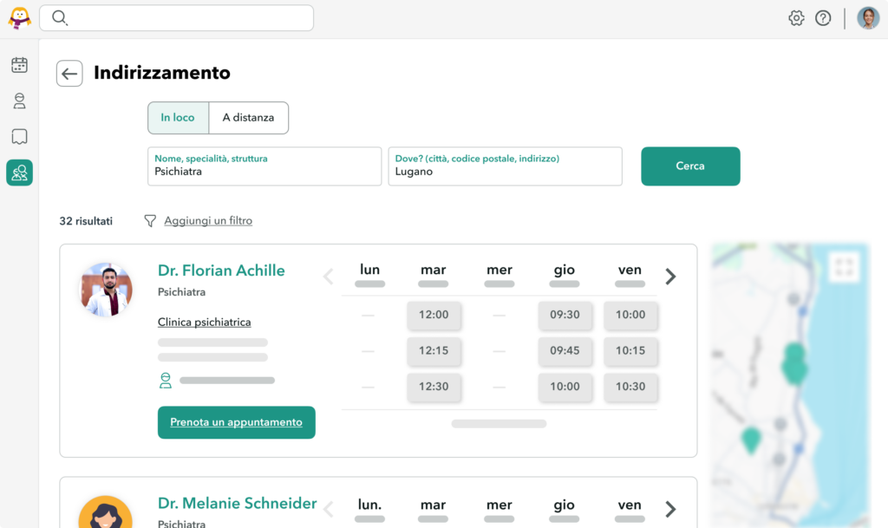The width and height of the screenshot is (888, 528).
Task: Select the patients icon in the sidebar
Action: click(19, 101)
